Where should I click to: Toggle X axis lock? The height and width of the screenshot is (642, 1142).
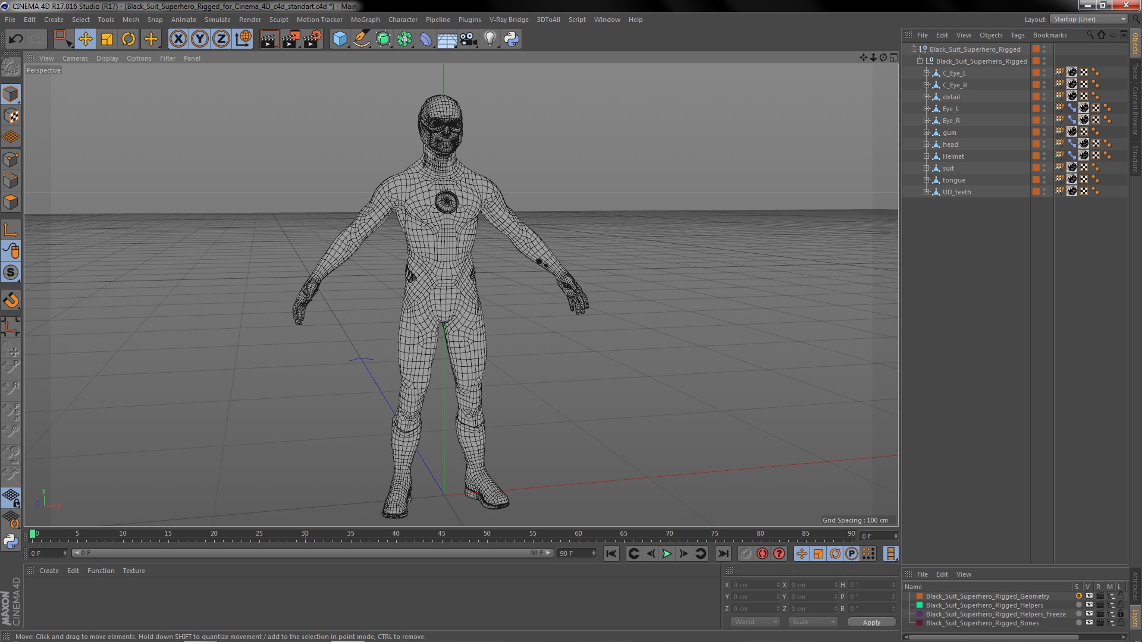[x=178, y=39]
